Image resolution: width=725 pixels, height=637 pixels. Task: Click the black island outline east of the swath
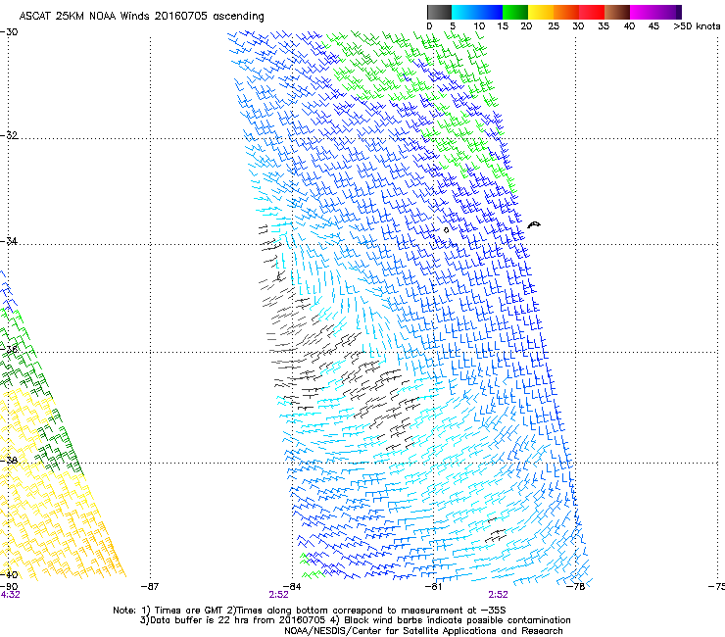(x=534, y=224)
